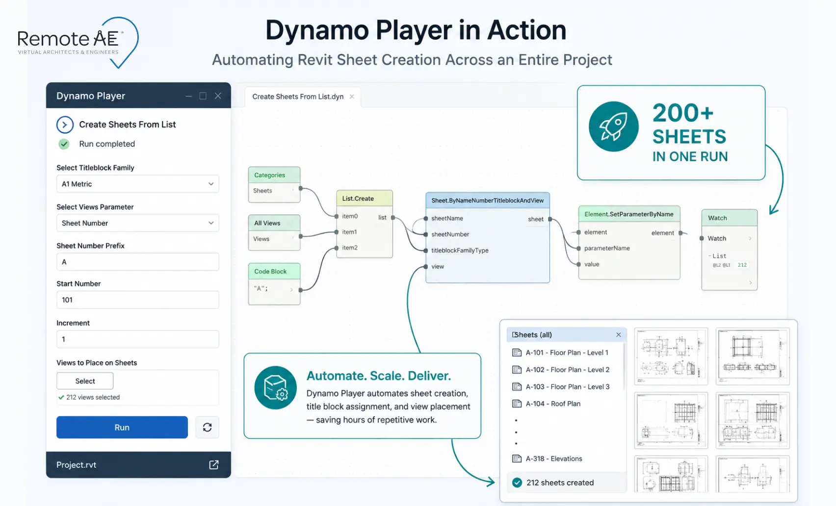Image resolution: width=836 pixels, height=506 pixels.
Task: Click the parameterName input port
Action: click(579, 249)
